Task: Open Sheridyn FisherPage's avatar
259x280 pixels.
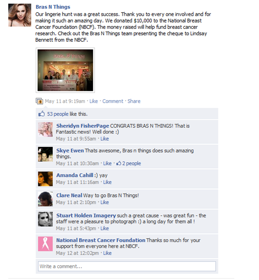Action: click(45, 129)
